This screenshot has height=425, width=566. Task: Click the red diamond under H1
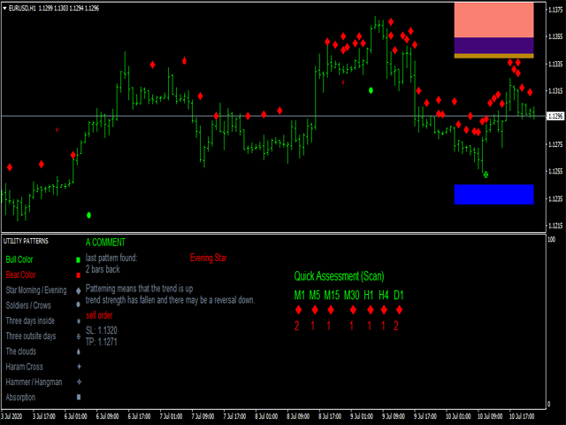point(371,310)
